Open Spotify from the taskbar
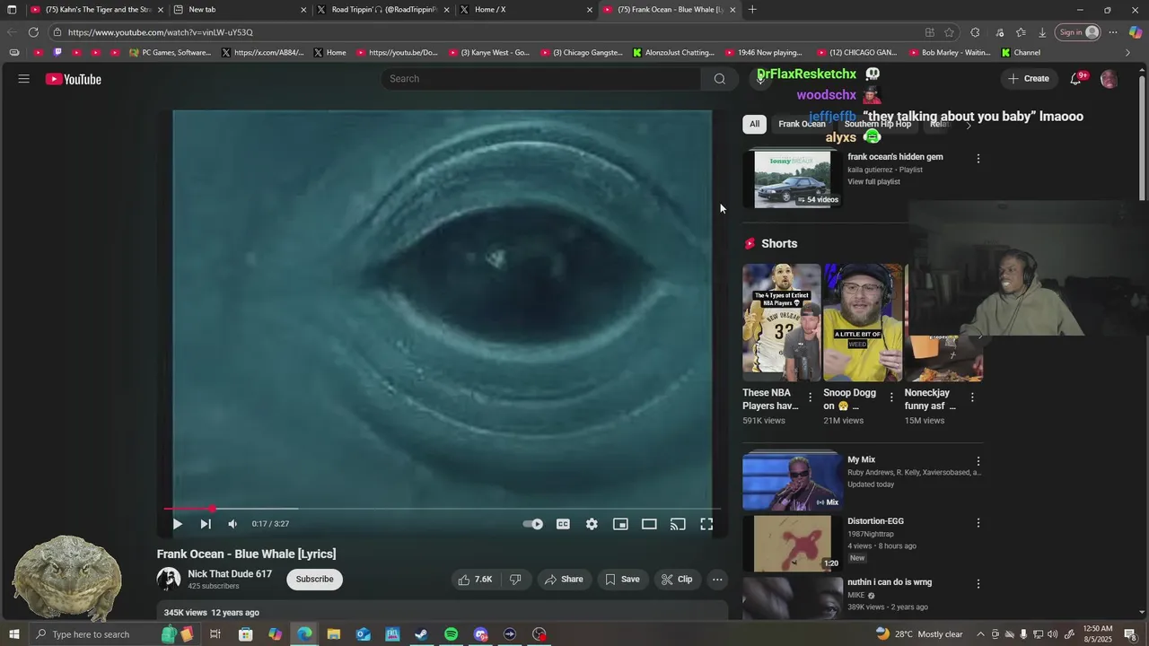1149x646 pixels. click(451, 634)
